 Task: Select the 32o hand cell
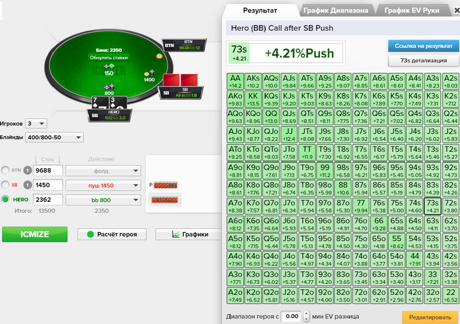tap(432, 296)
